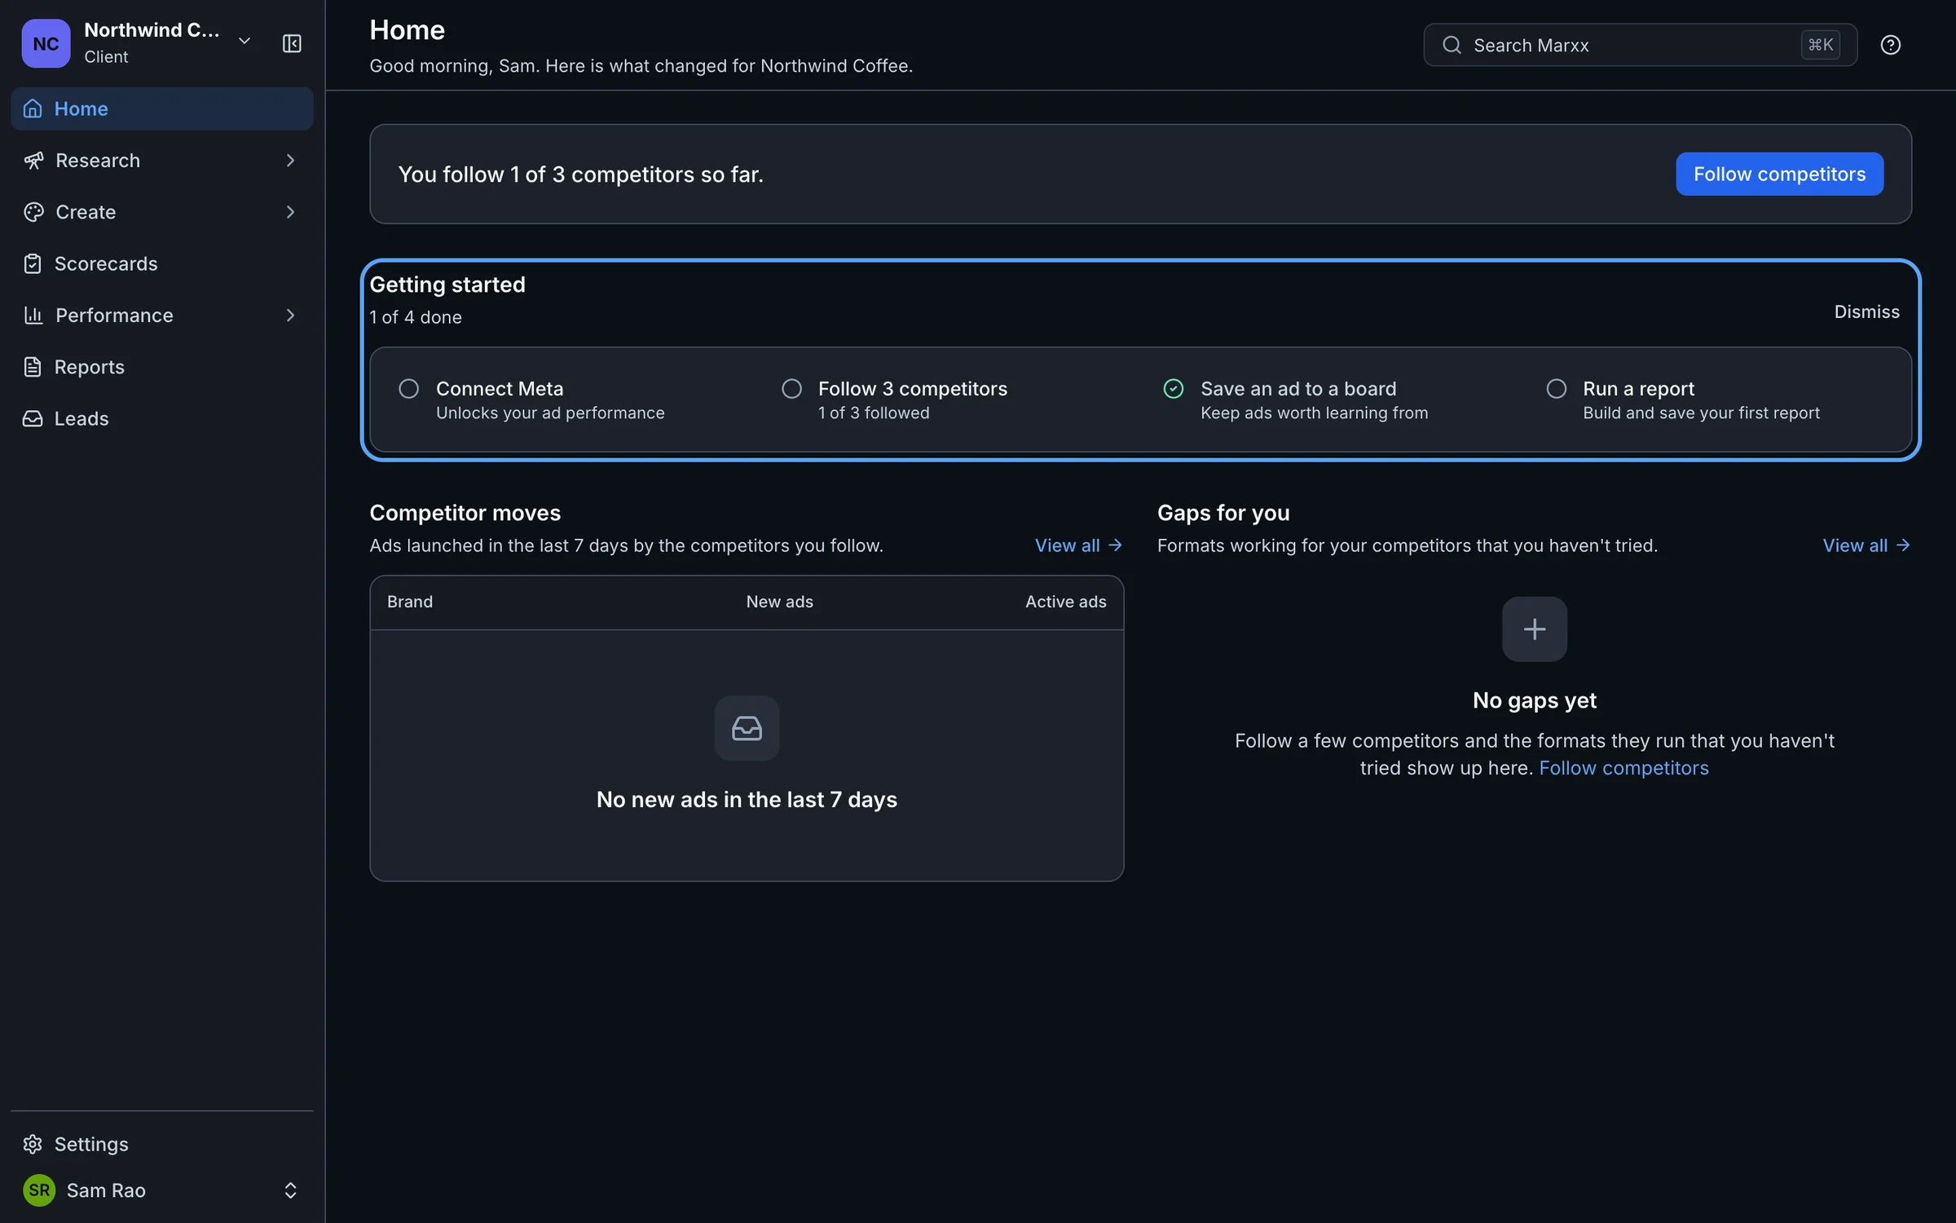Image resolution: width=1956 pixels, height=1223 pixels.
Task: Open the Northwind workspace switcher chevron
Action: tap(244, 41)
